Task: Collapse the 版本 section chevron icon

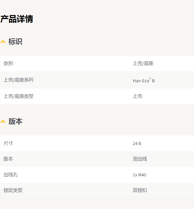Action: coord(3,121)
